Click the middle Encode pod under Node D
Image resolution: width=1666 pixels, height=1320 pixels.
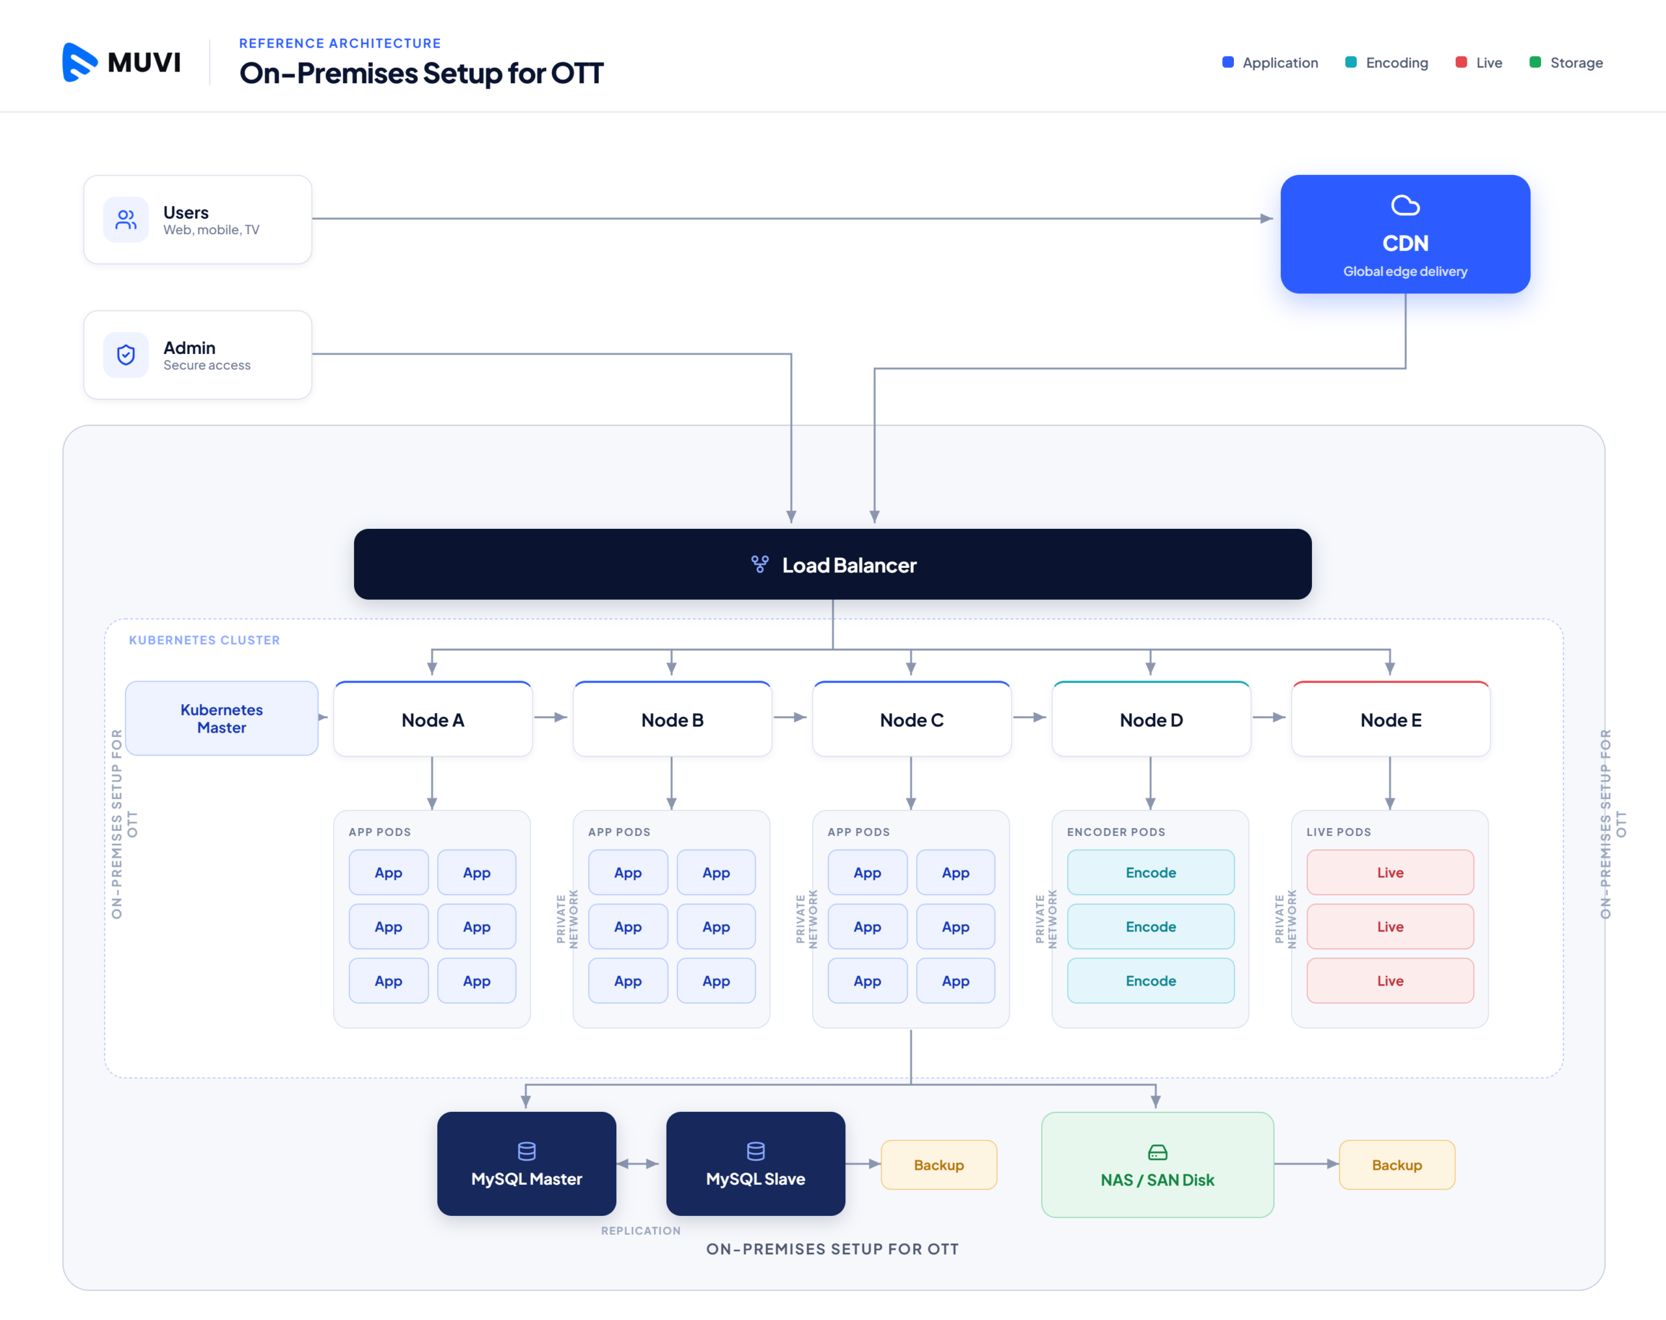tap(1151, 926)
